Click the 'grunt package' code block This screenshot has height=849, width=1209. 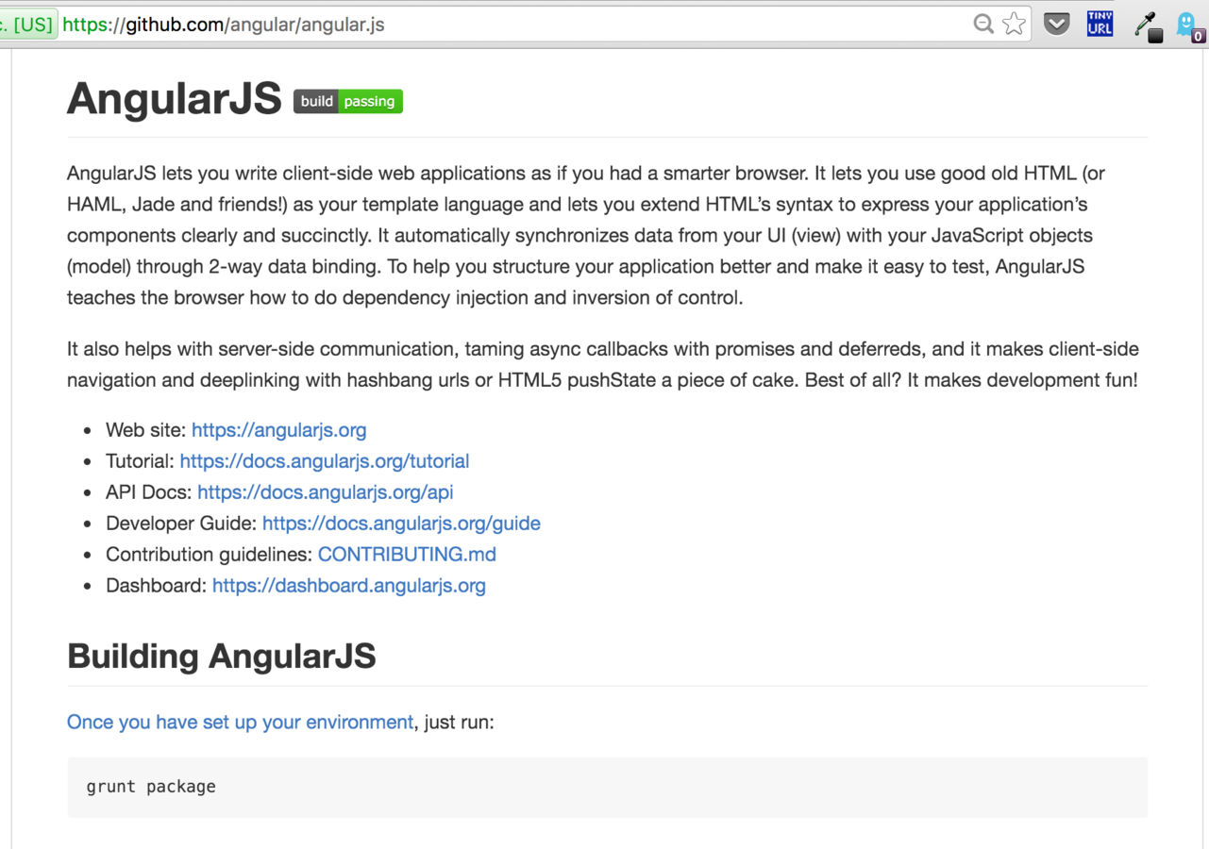[x=607, y=787]
